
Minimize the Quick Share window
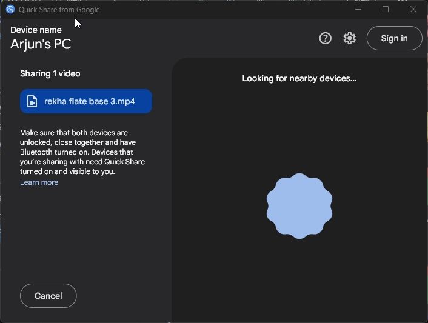coord(358,9)
